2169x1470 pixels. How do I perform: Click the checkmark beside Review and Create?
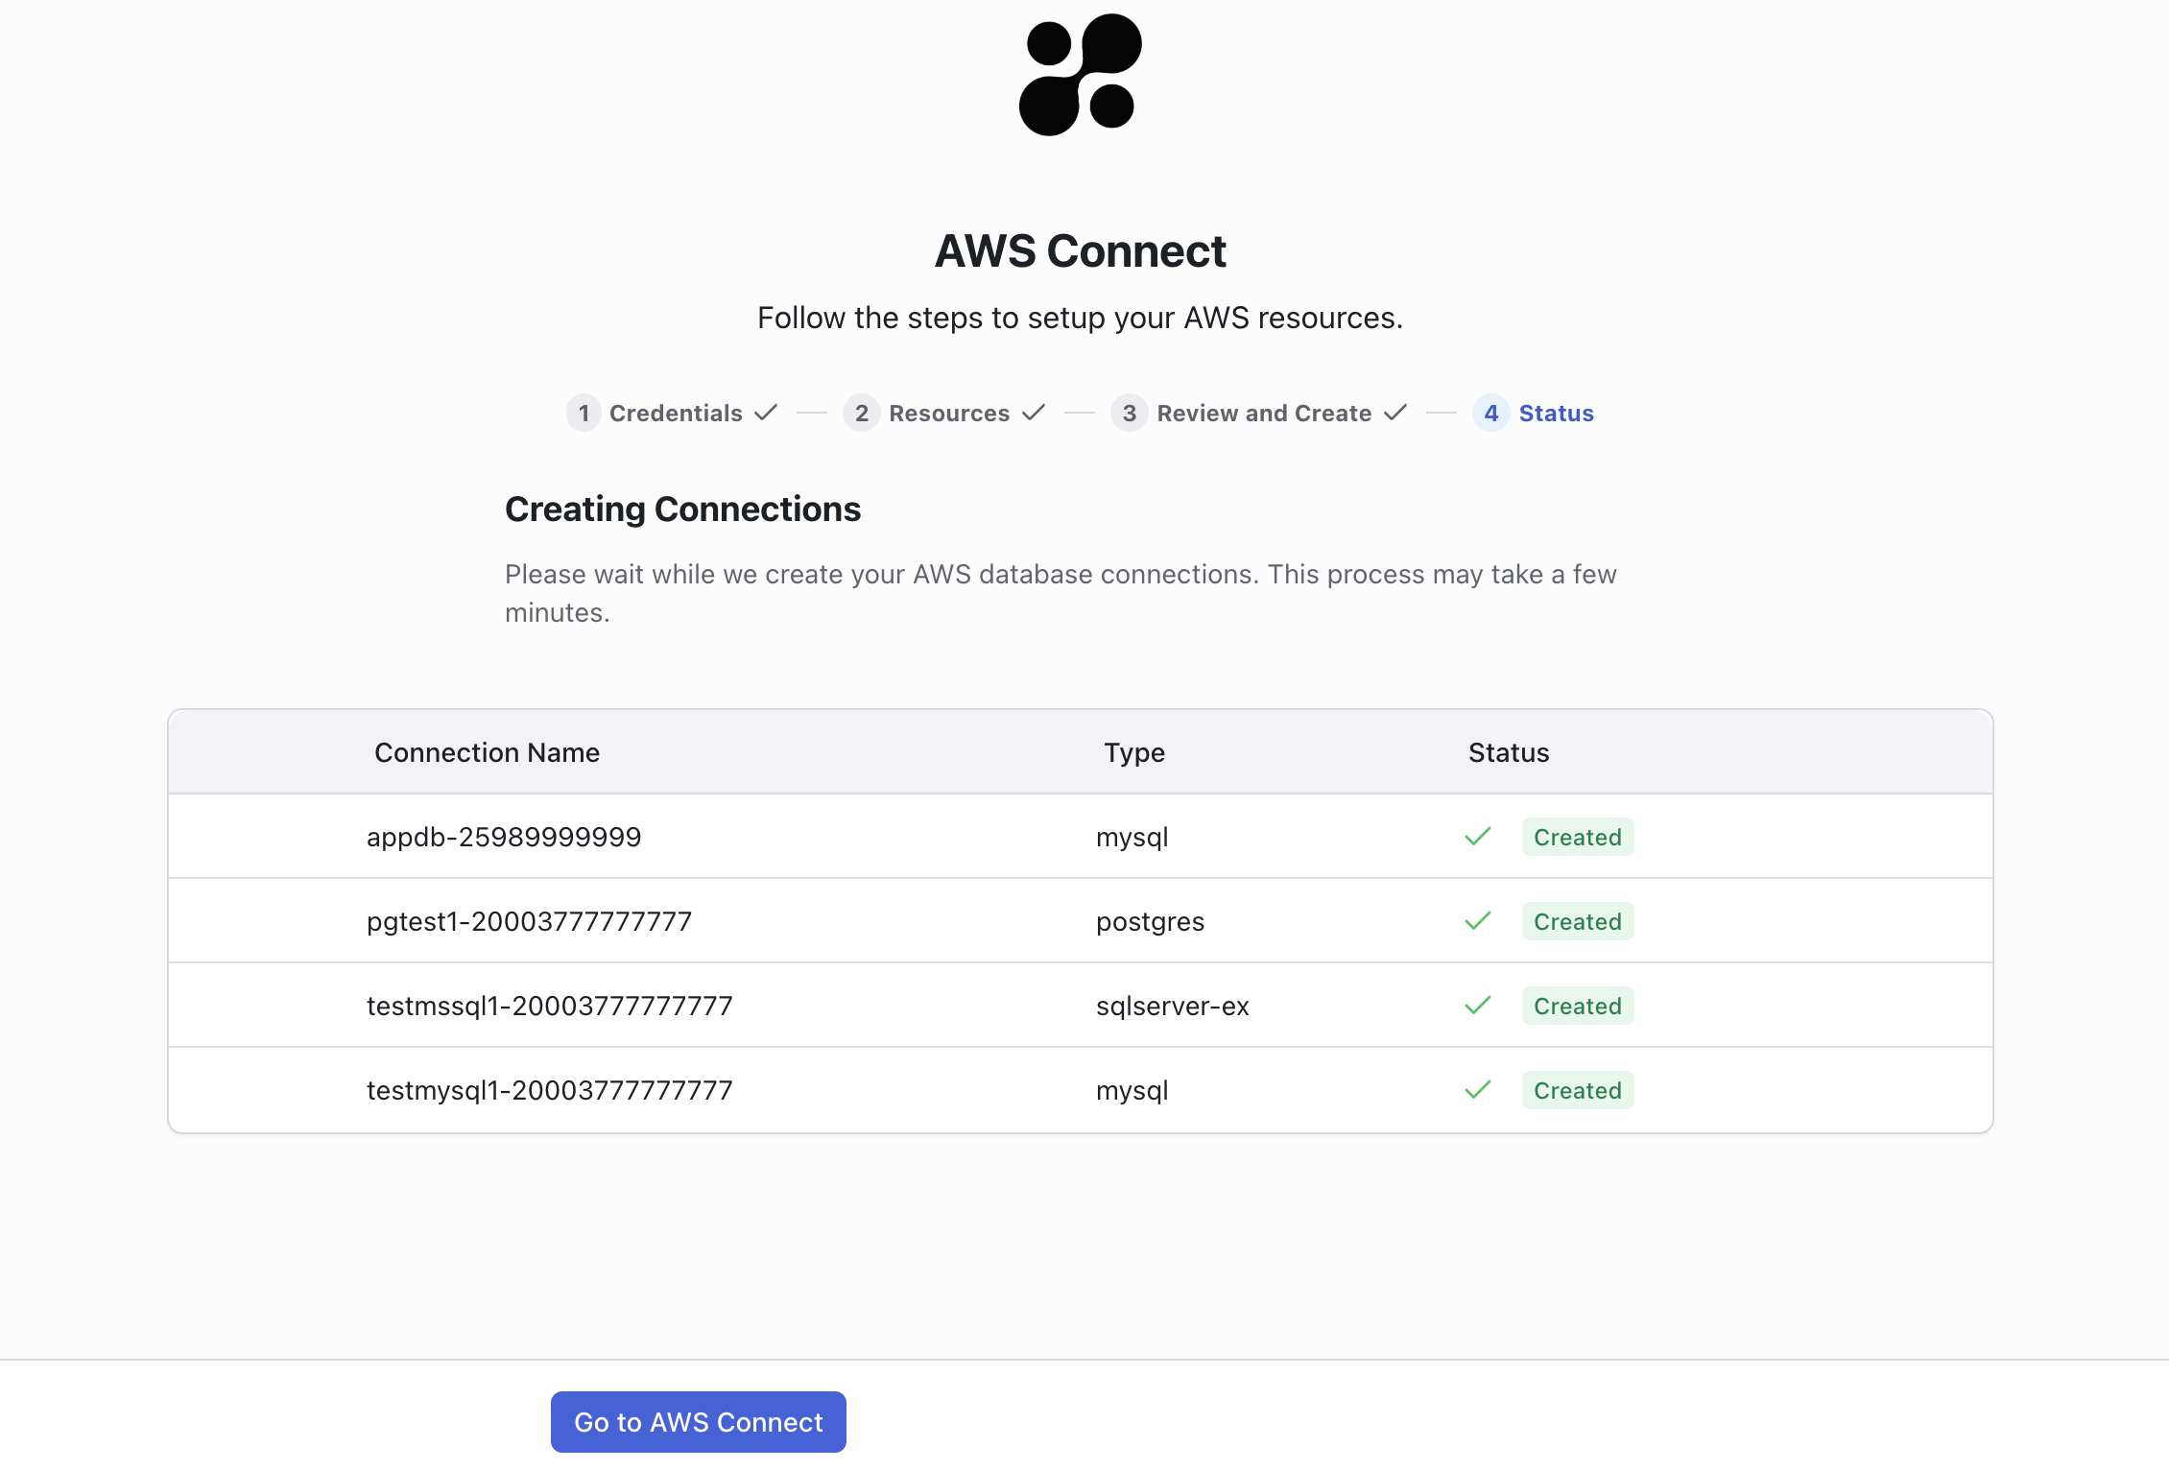1394,413
